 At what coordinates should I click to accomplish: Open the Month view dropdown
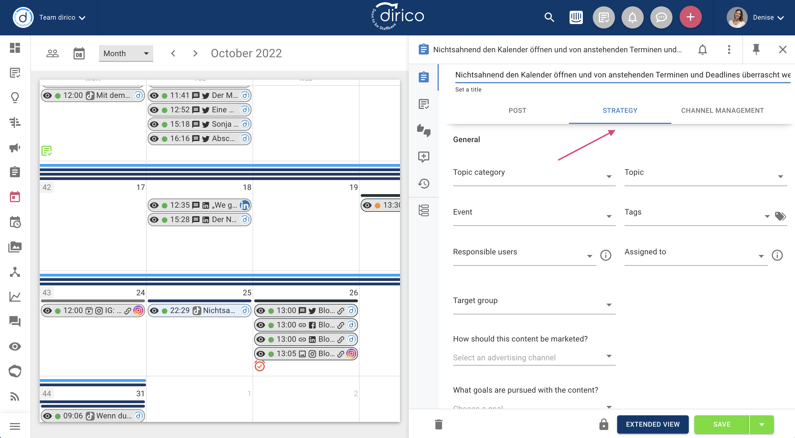tap(126, 53)
